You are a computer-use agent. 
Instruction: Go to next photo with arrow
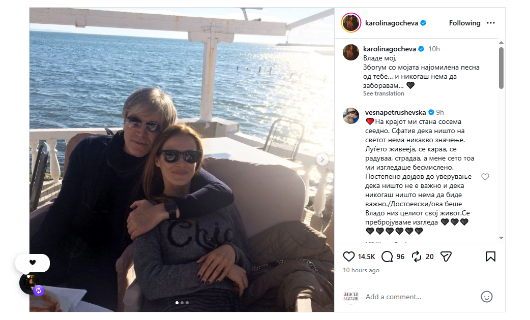pos(322,159)
